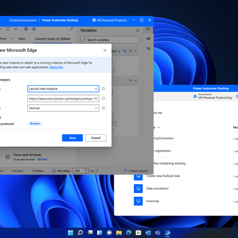Click the Date conversion flow icon
The width and height of the screenshot is (238, 238).
(x=138, y=189)
